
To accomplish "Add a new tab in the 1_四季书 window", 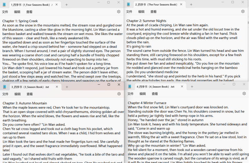I will [66, 5].
